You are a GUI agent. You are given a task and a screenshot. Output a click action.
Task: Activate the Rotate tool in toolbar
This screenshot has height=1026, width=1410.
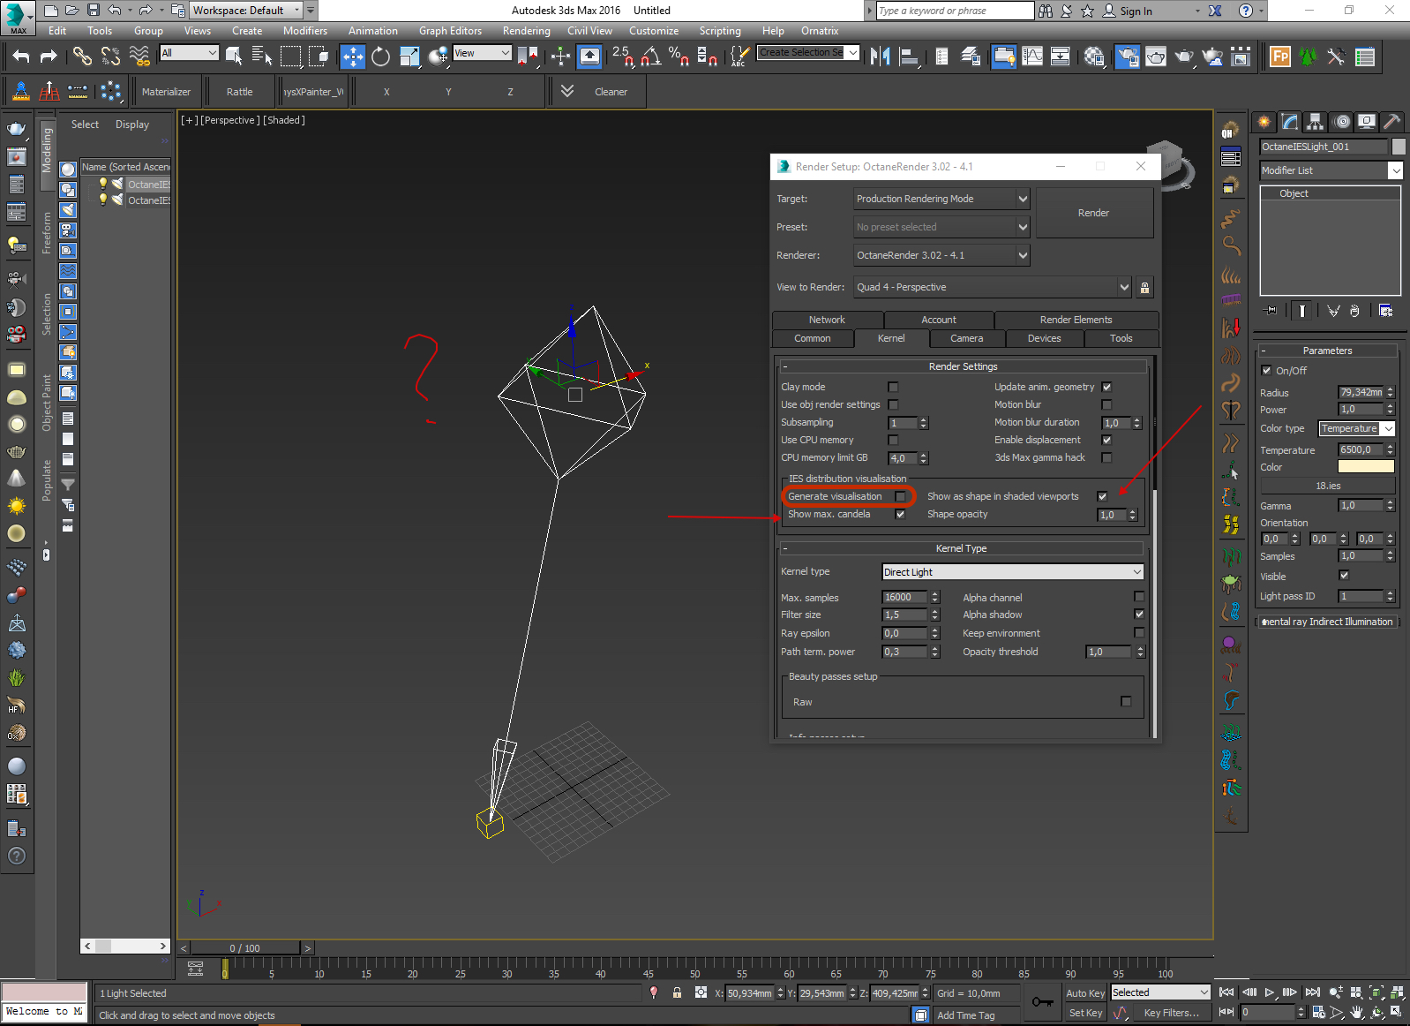(380, 57)
